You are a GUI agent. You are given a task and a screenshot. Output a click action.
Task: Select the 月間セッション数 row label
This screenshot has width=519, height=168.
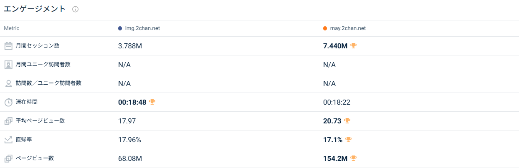(35, 45)
